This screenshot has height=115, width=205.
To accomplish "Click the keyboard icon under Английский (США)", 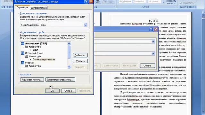I will pyautogui.click(x=26, y=47).
